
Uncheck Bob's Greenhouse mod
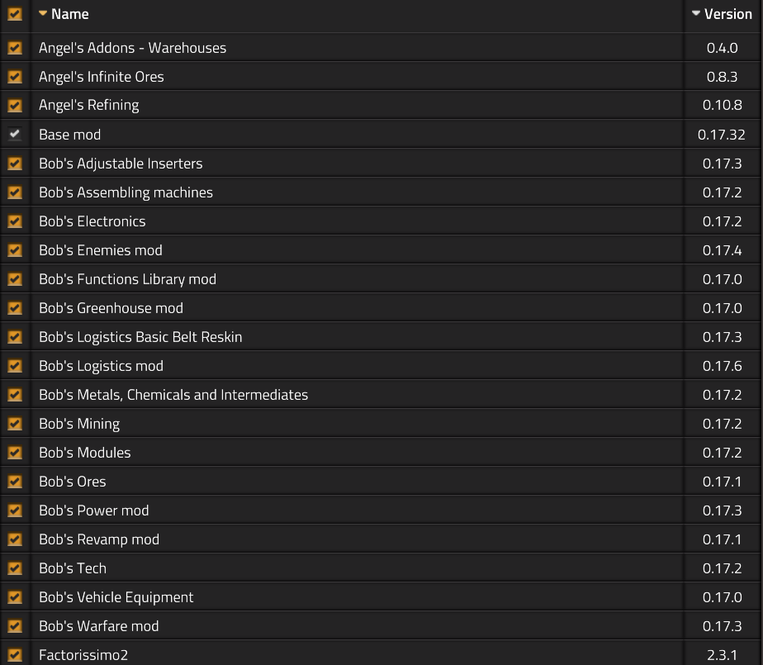[x=15, y=308]
